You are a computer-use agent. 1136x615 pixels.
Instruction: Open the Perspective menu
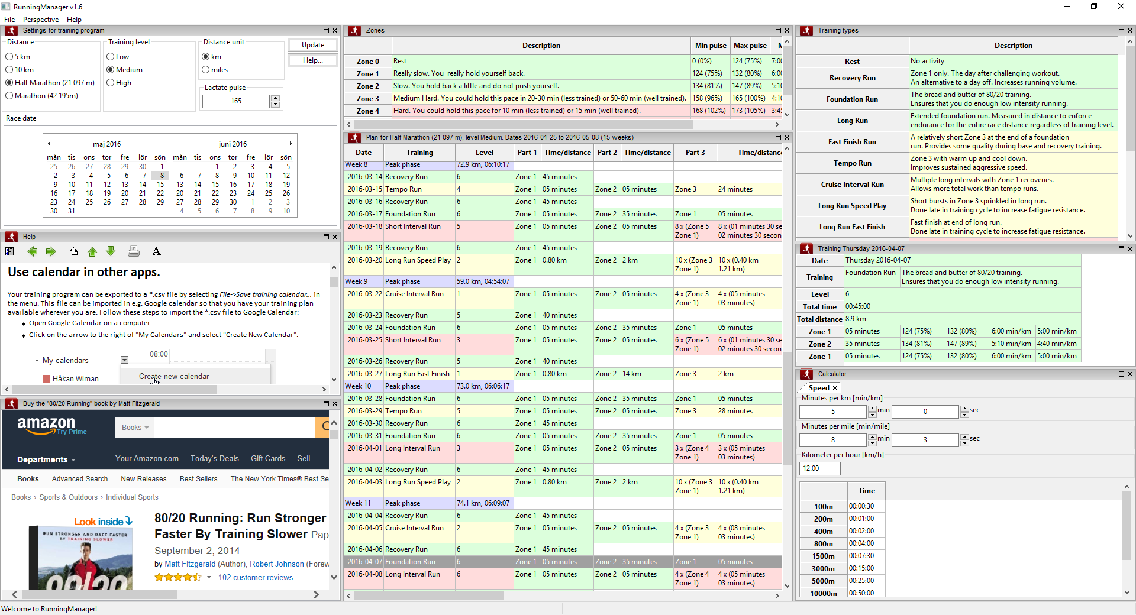[41, 20]
